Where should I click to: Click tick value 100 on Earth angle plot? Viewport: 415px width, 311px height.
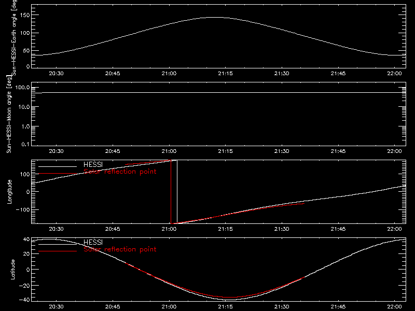pyautogui.click(x=25, y=33)
